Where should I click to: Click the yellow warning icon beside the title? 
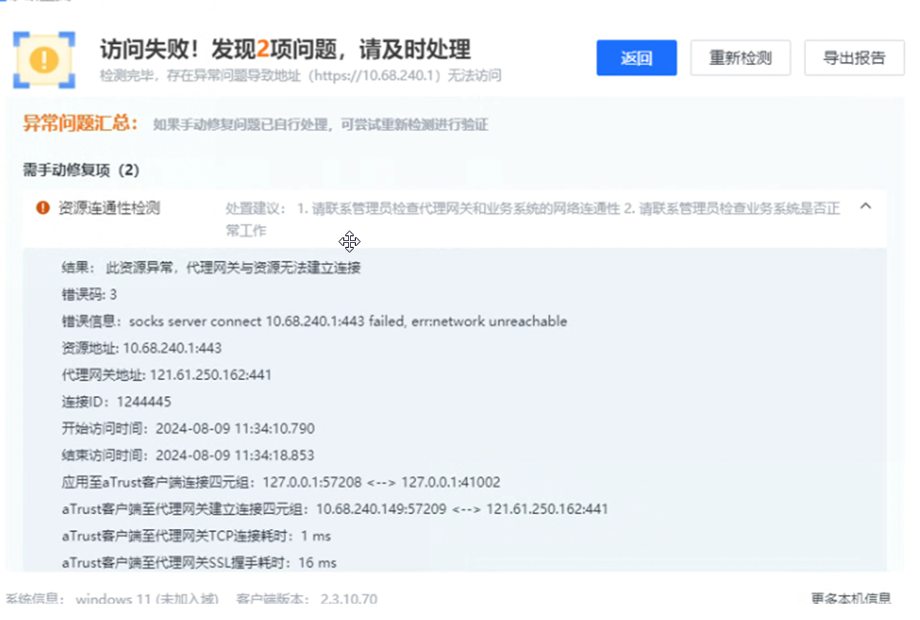[x=43, y=59]
